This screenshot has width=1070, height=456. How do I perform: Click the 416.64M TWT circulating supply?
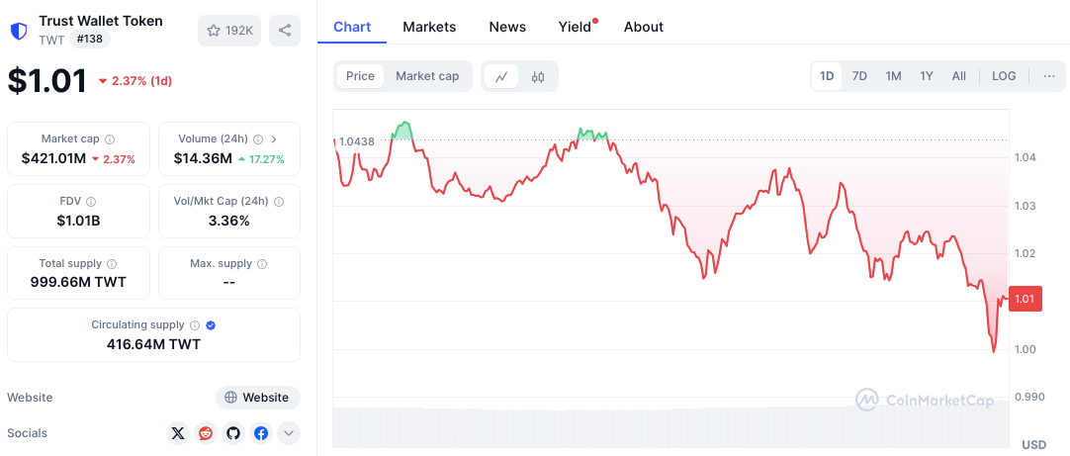pyautogui.click(x=153, y=344)
